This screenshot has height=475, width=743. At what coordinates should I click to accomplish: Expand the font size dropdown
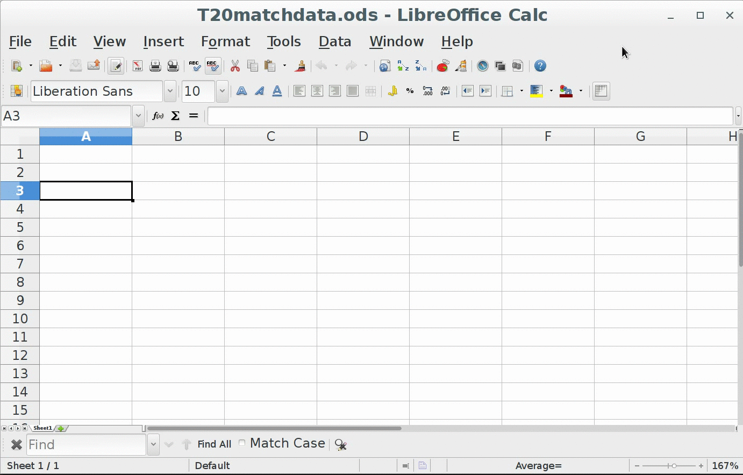click(x=222, y=91)
